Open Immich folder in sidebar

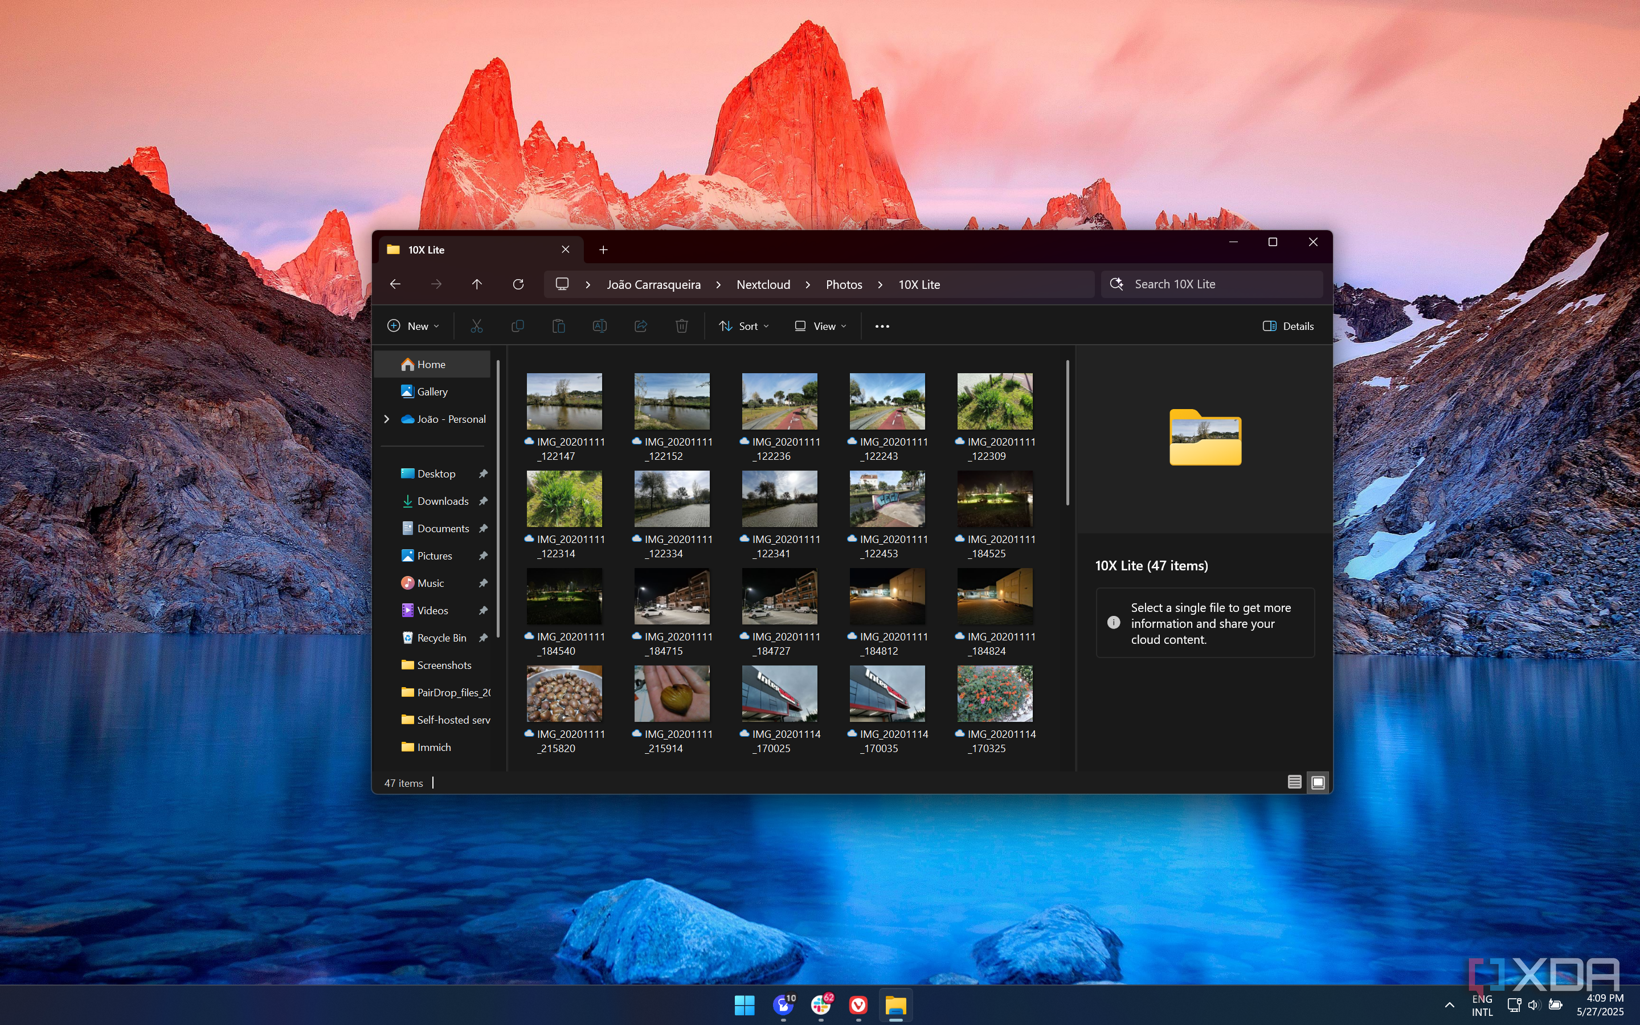[433, 747]
